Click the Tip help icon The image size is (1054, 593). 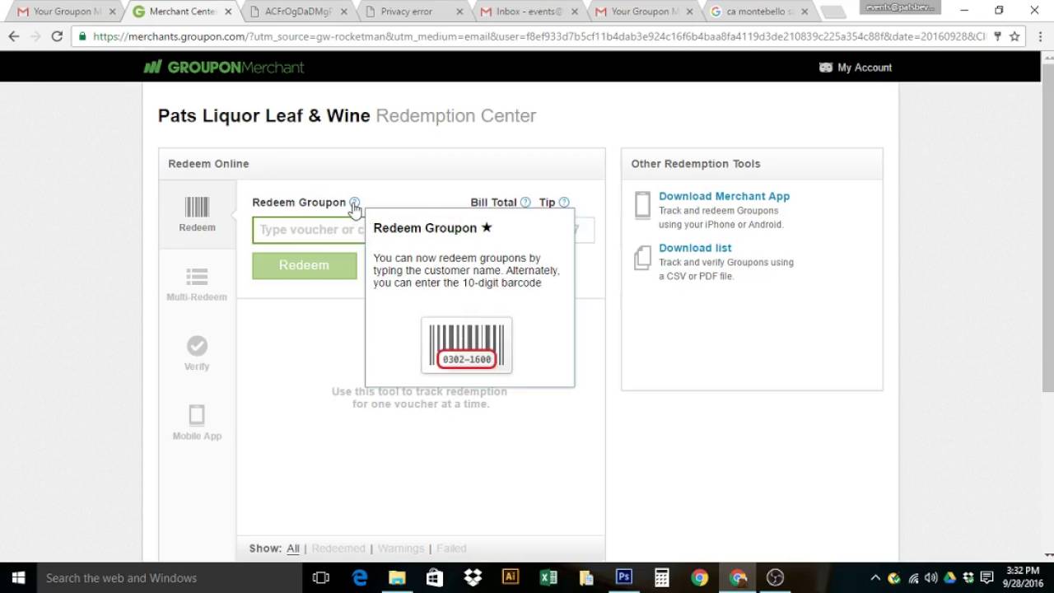pyautogui.click(x=564, y=203)
